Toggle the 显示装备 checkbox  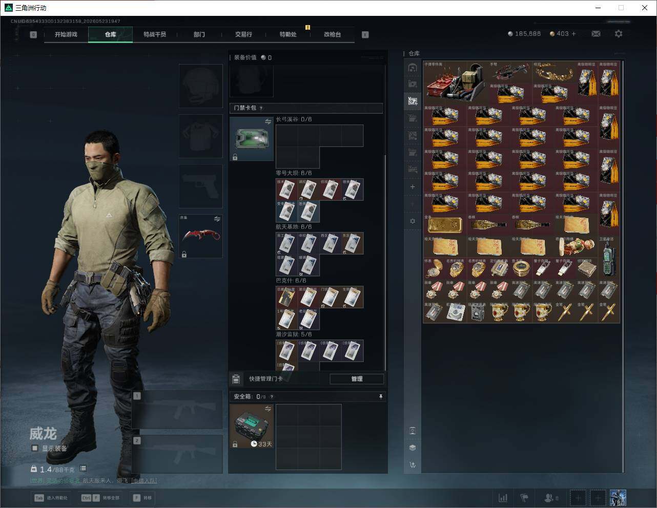pos(35,448)
